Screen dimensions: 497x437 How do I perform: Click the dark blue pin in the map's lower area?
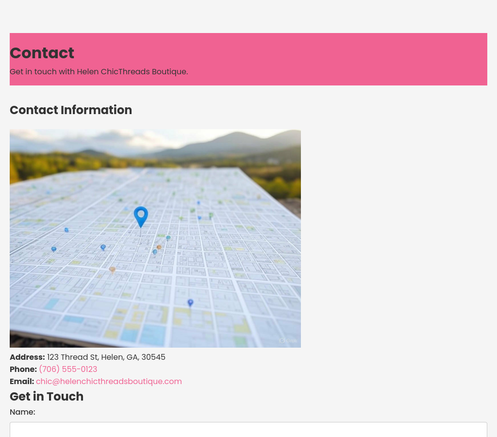coord(190,303)
